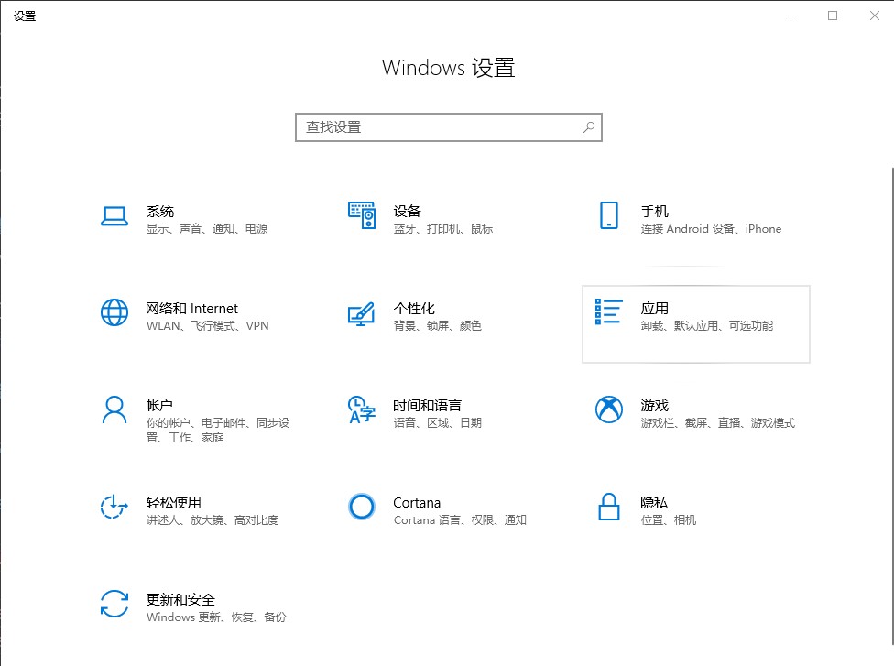Image resolution: width=894 pixels, height=666 pixels.
Task: Open the 手机 phone icon
Action: click(608, 215)
